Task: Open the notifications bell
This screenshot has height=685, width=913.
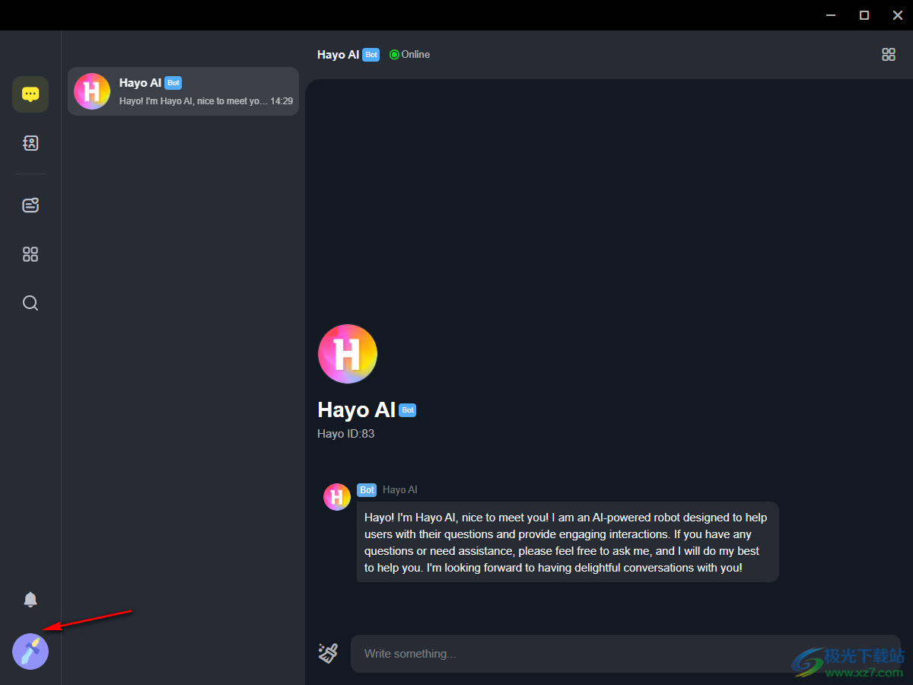Action: tap(30, 600)
